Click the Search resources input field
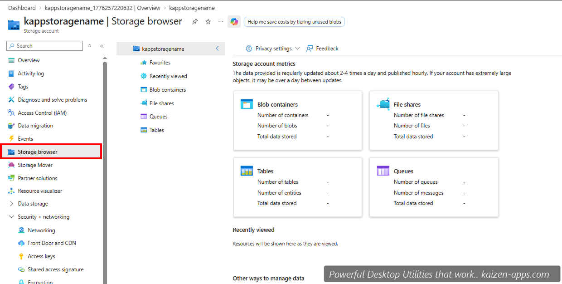 point(44,45)
